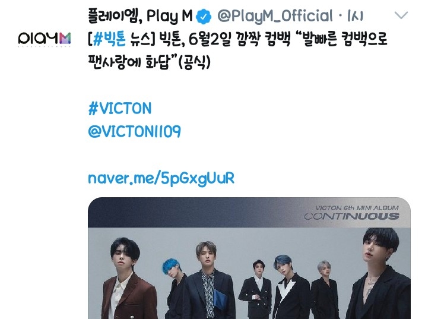This screenshot has height=319, width=425.
Task: Click the @PlayM_Official handle
Action: [x=275, y=16]
